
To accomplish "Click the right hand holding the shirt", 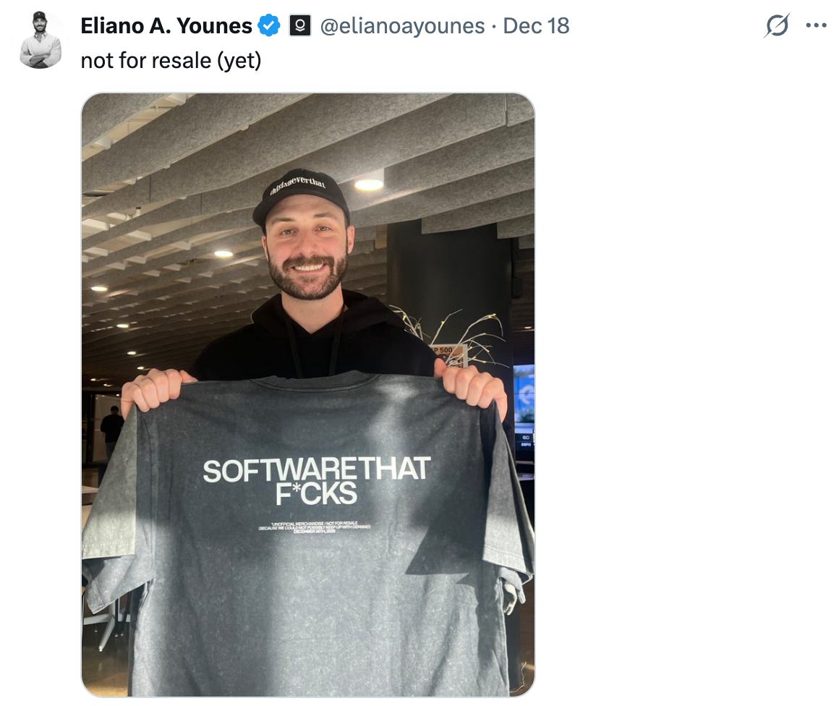I will point(471,386).
